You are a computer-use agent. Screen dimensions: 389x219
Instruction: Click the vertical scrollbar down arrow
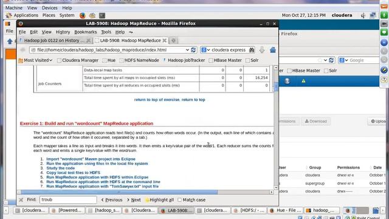pos(276,188)
